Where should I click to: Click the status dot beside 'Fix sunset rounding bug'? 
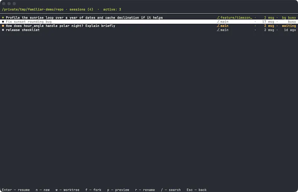pyautogui.click(x=3, y=22)
